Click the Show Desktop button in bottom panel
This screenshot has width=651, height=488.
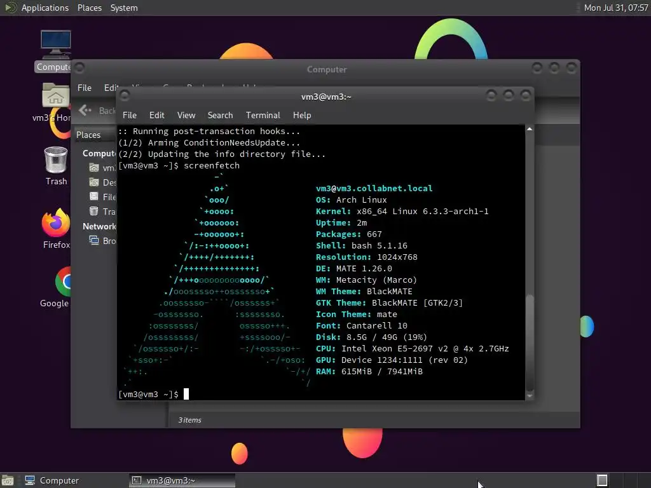click(7, 480)
